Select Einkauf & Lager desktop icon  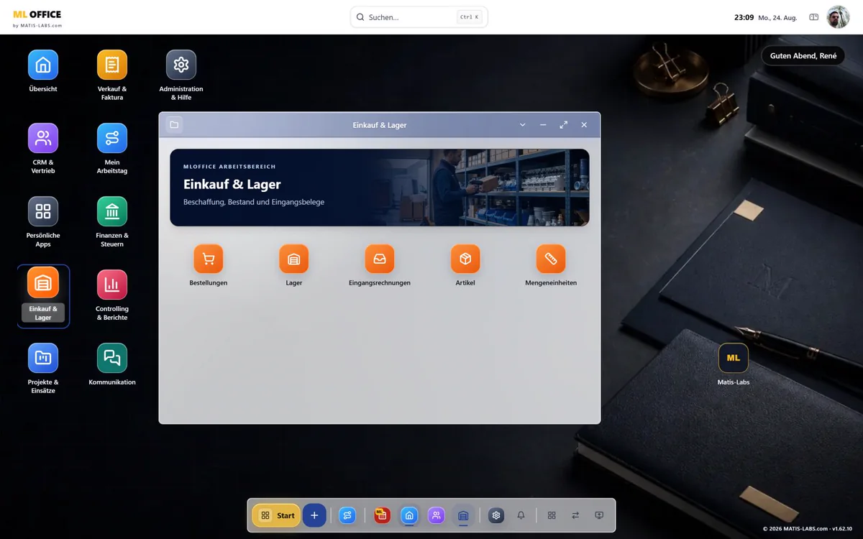click(x=43, y=295)
